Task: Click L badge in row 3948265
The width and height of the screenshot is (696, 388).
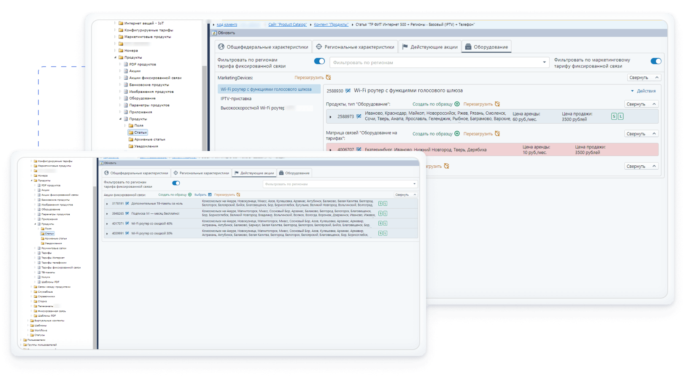Action: (x=385, y=214)
